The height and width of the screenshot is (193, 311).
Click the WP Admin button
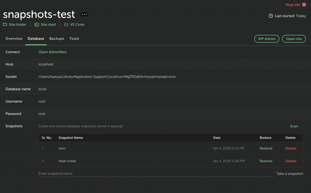pos(267,39)
